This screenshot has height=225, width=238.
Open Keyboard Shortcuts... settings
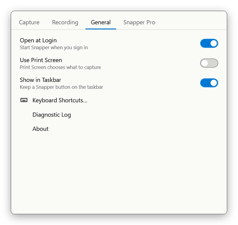(60, 100)
